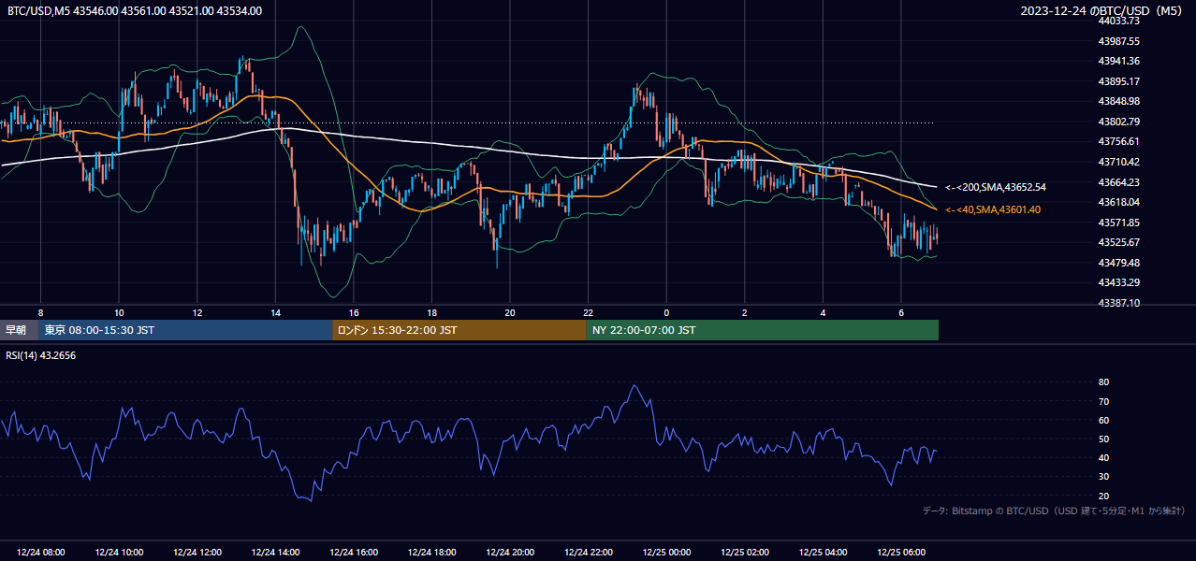Click the 12/24 14:00 date axis label

coord(275,553)
